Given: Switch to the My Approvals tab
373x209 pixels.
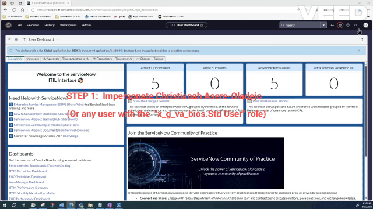Looking at the screenshot, I should click(51, 59).
